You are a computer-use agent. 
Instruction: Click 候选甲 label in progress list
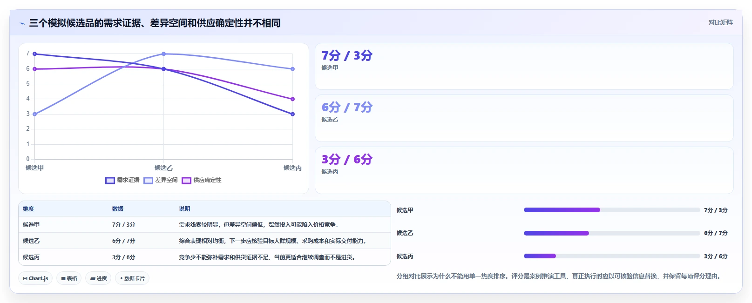pyautogui.click(x=405, y=210)
